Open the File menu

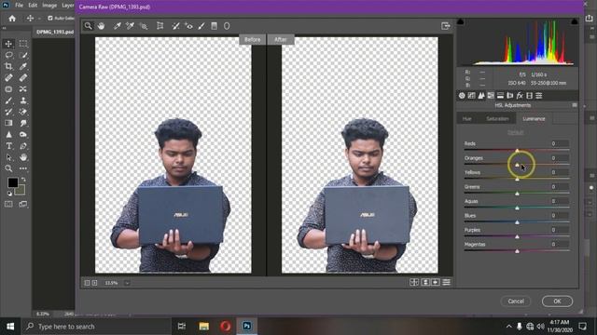[x=19, y=6]
